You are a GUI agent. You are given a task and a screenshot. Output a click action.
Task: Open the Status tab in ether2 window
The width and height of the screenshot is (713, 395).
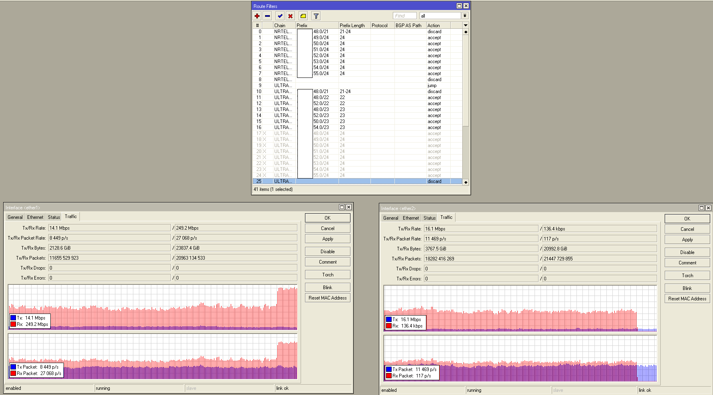click(x=430, y=218)
